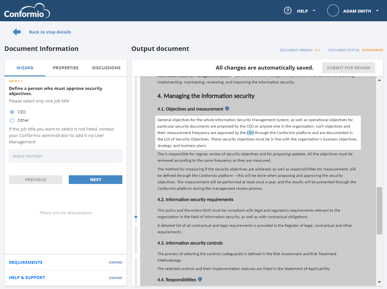The width and height of the screenshot is (387, 289).
Task: Click the Next button
Action: click(96, 179)
